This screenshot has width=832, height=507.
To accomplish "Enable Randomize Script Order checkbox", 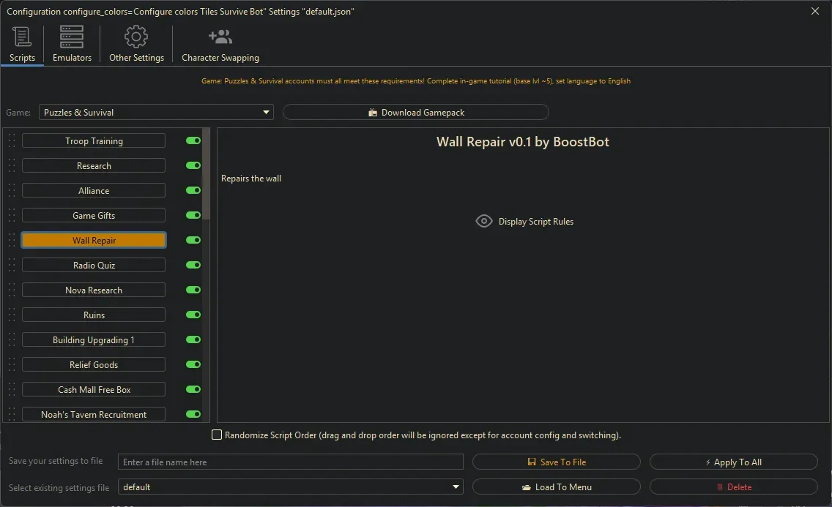I will pos(217,435).
